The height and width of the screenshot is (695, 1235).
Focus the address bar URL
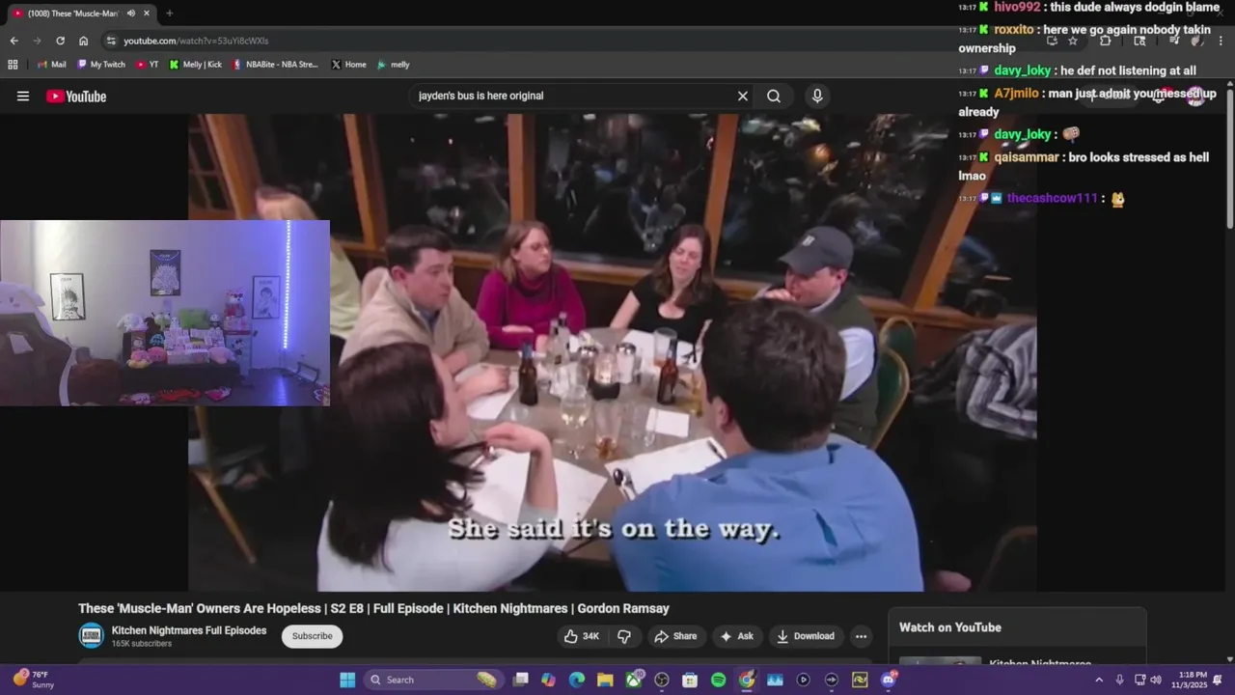196,41
